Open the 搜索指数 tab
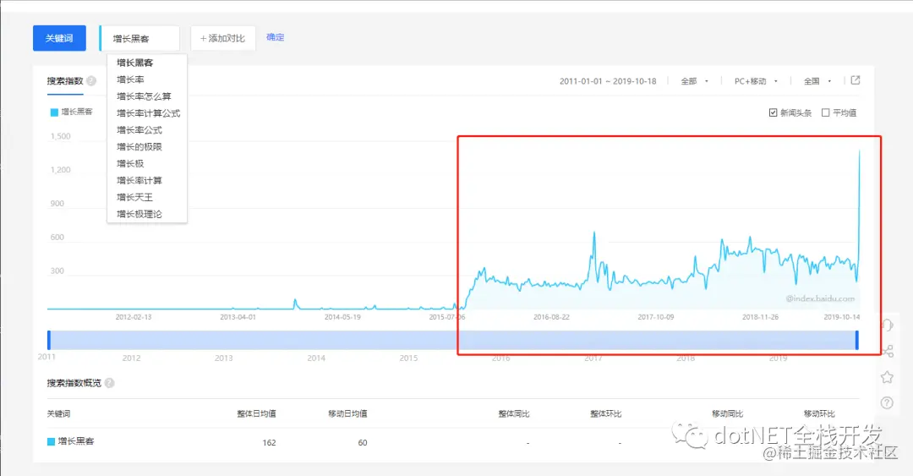 coord(65,81)
